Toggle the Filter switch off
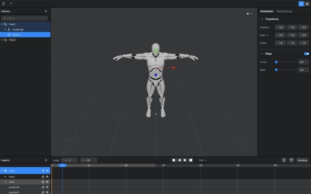The width and height of the screenshot is (311, 194). [x=306, y=54]
